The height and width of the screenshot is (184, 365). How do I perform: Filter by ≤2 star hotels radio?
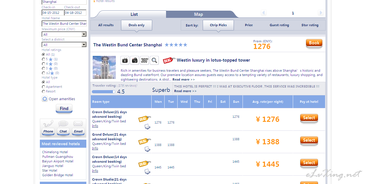click(x=44, y=73)
